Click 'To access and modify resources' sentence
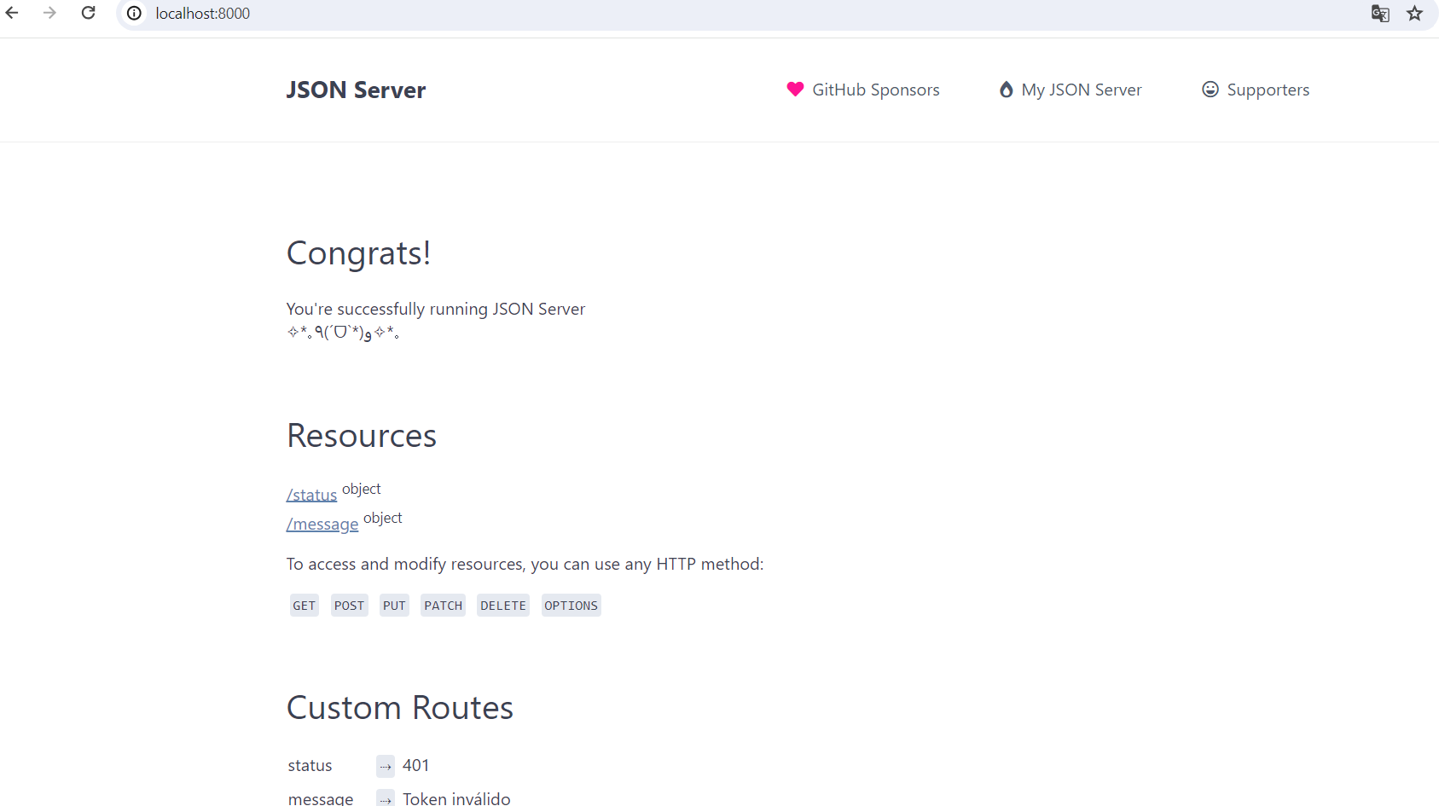 pyautogui.click(x=525, y=564)
